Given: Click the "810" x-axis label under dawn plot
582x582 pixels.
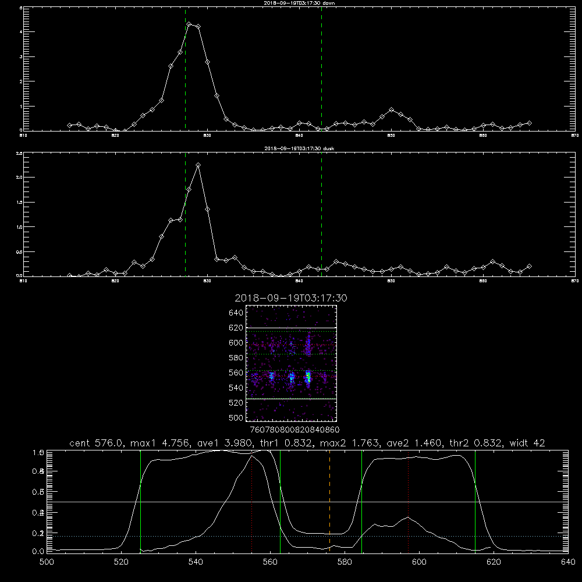Looking at the screenshot, I should [x=23, y=136].
